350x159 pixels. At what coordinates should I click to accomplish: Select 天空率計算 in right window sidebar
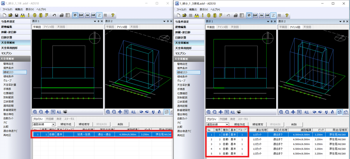point(184,85)
